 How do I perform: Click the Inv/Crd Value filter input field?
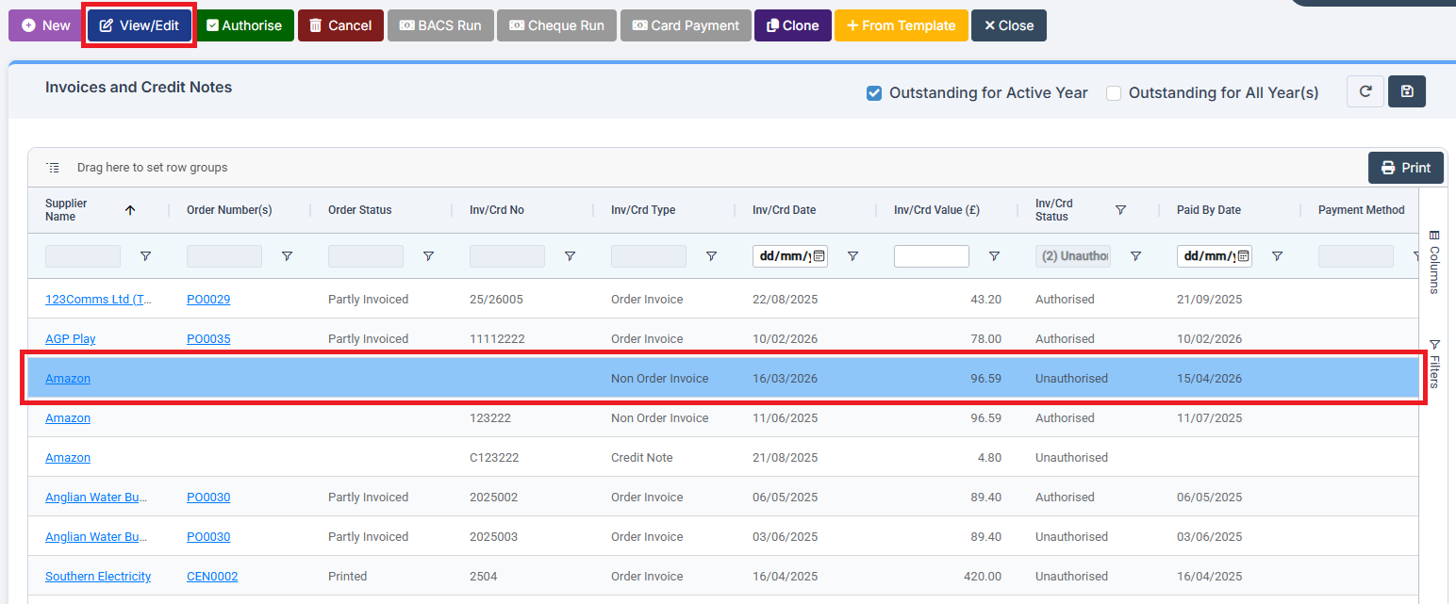[x=931, y=256]
